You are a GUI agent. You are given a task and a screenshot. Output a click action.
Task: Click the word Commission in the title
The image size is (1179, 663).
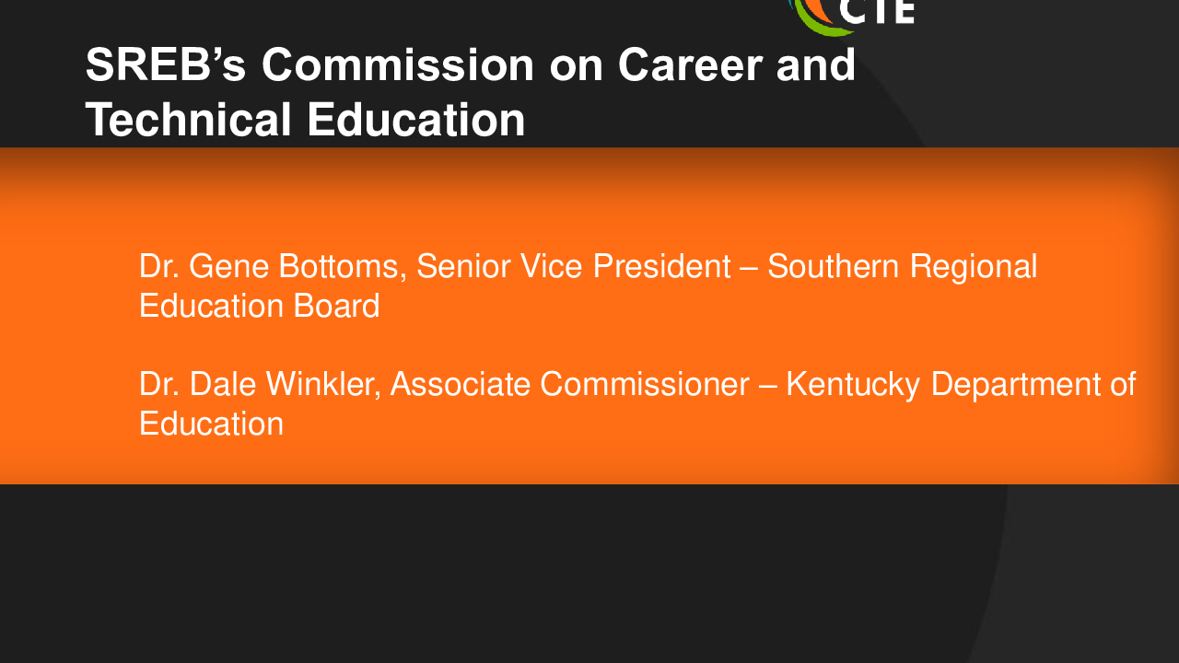pos(398,65)
